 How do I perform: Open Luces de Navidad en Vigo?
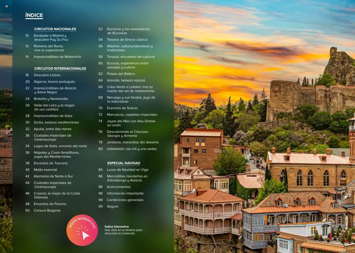[128, 170]
